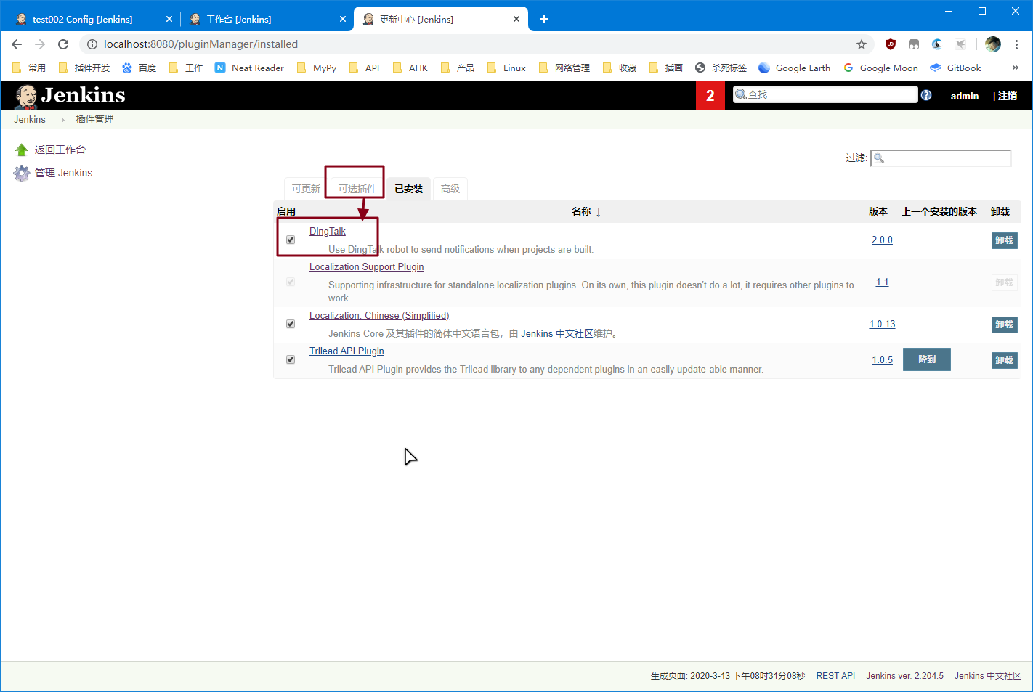Image resolution: width=1033 pixels, height=692 pixels.
Task: Open a new browser tab with plus
Action: point(544,19)
